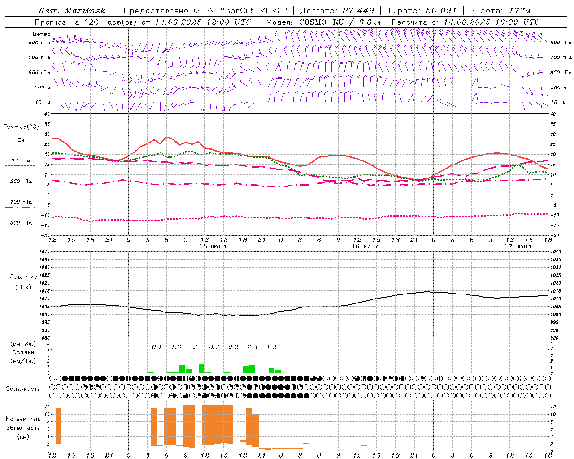Click the Ветер label of wind panel

tap(41, 34)
